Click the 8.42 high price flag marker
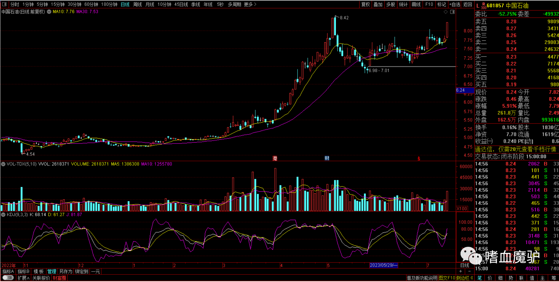Viewport: 559px width, 282px height. coord(342,17)
